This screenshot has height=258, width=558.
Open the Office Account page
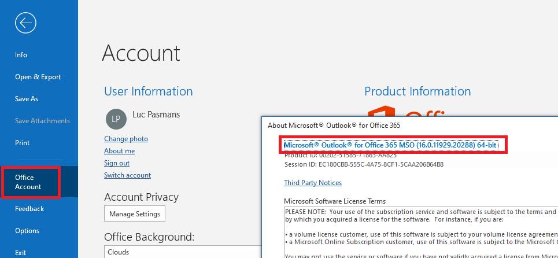[x=39, y=182]
